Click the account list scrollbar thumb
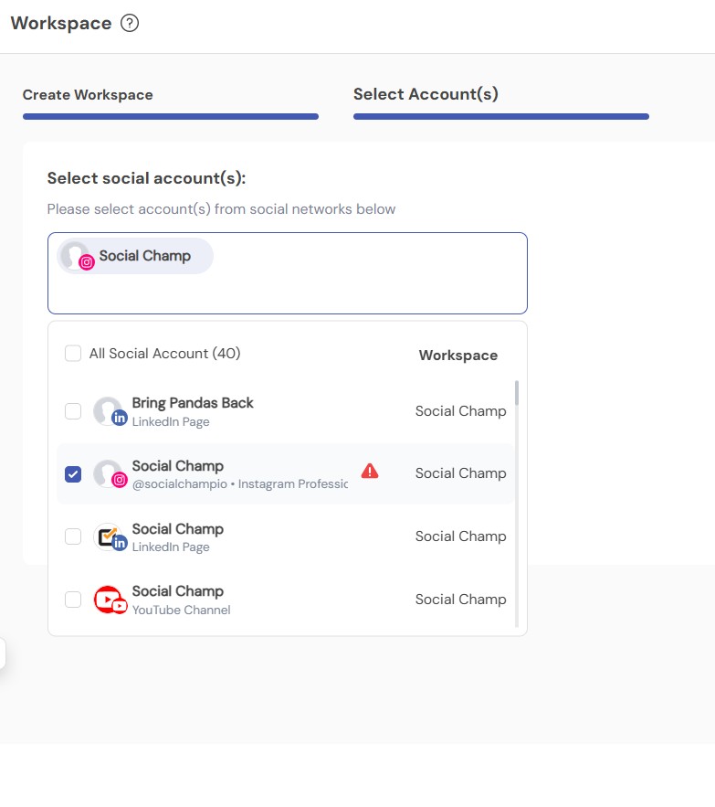This screenshot has height=807, width=715. coord(517,393)
